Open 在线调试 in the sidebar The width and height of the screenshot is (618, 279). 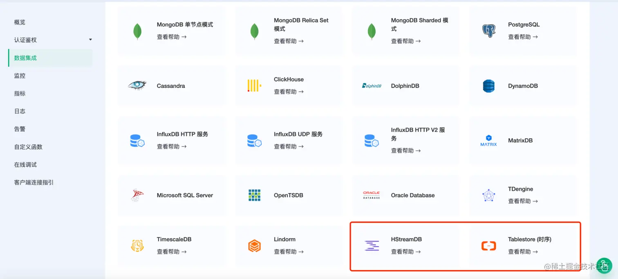point(25,164)
